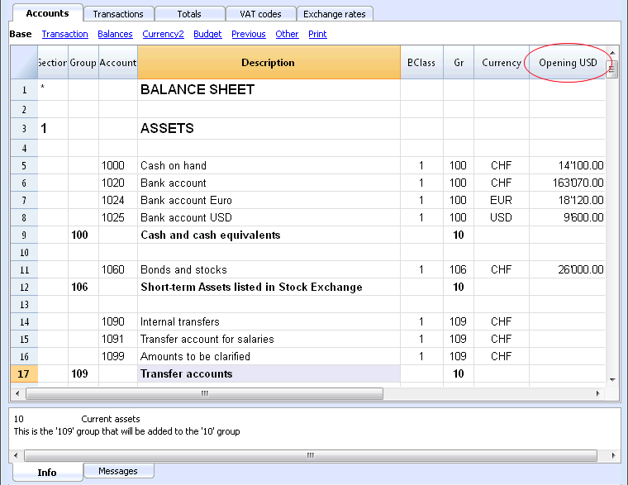Screen dimensions: 628x485
Task: Click the table horizontal scroll-left arrow
Action: click(x=17, y=393)
